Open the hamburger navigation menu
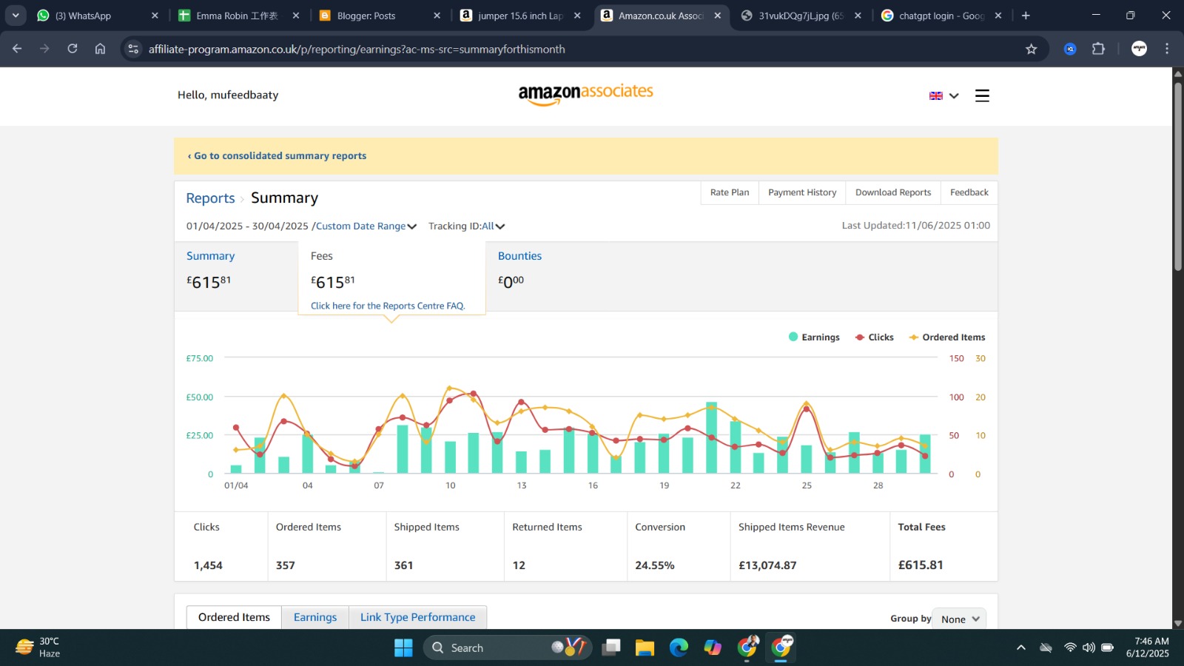Image resolution: width=1184 pixels, height=666 pixels. point(982,95)
